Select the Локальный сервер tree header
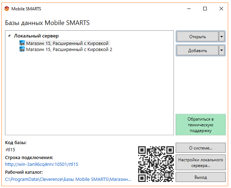This screenshot has height=188, width=231. click(36, 36)
